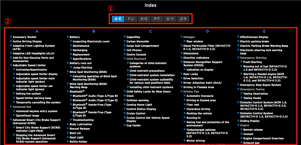Open the Accessory Socket entry
This screenshot has width=301, height=145.
pos(24,37)
